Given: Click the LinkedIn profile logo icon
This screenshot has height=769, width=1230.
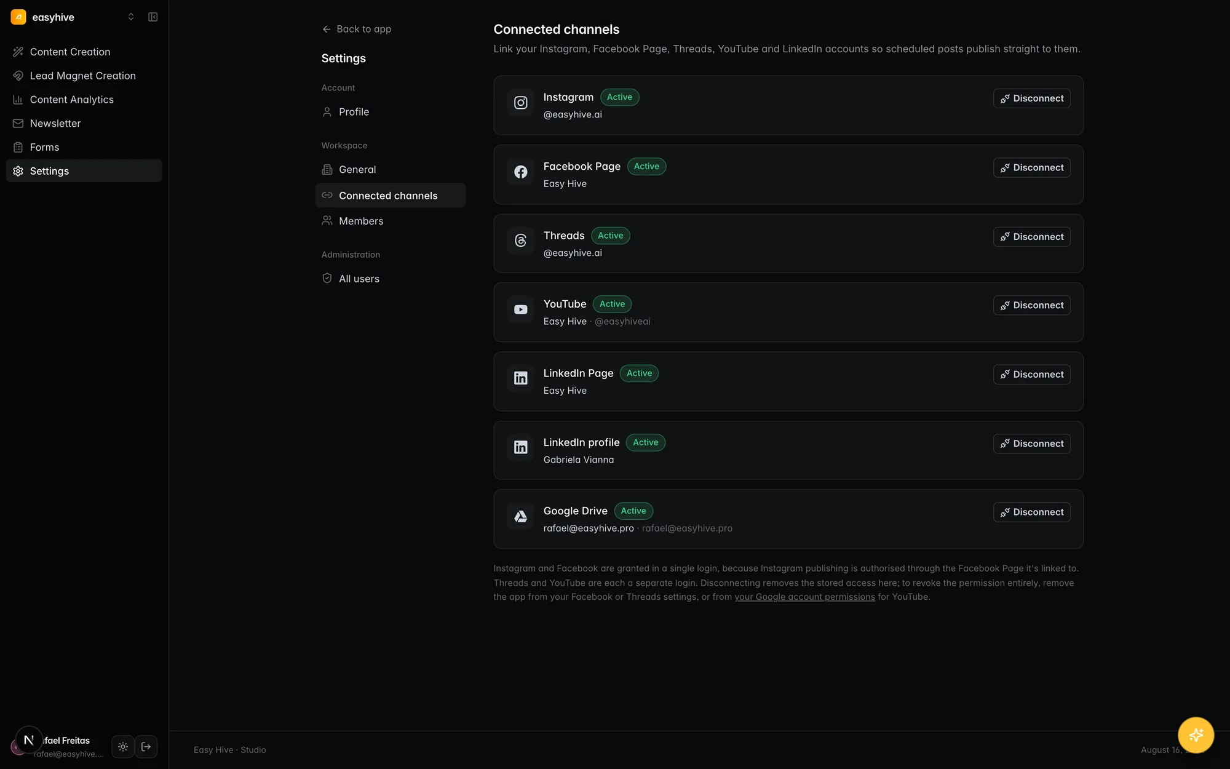Looking at the screenshot, I should click(x=520, y=447).
